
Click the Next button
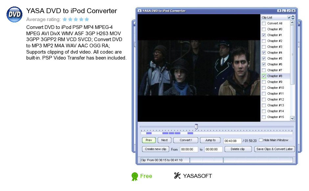pyautogui.click(x=164, y=140)
